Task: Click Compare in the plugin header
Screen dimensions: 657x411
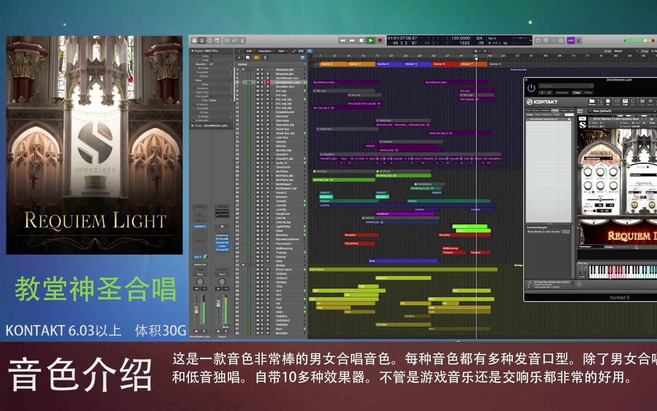Action: [x=562, y=92]
